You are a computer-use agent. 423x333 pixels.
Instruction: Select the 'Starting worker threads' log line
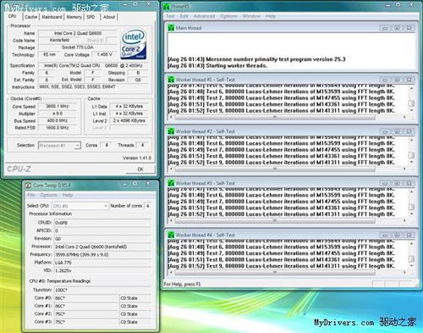(x=217, y=66)
